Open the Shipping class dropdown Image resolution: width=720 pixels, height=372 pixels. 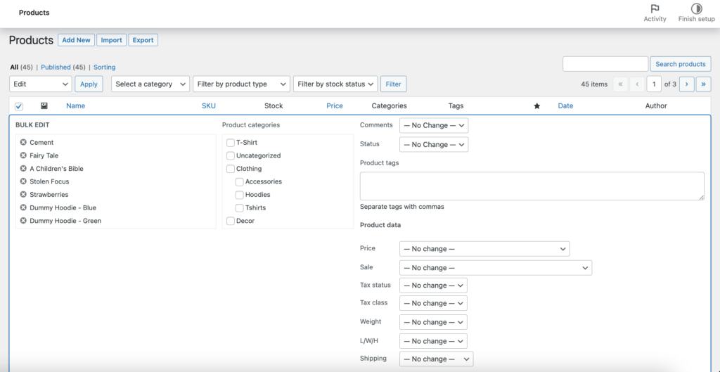pyautogui.click(x=436, y=359)
